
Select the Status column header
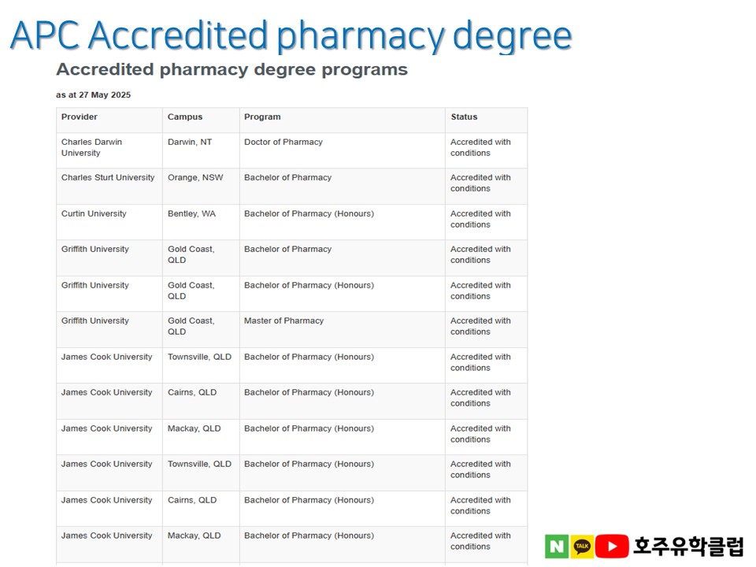click(464, 117)
